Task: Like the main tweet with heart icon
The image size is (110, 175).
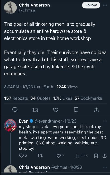Action: [x=55, y=110]
